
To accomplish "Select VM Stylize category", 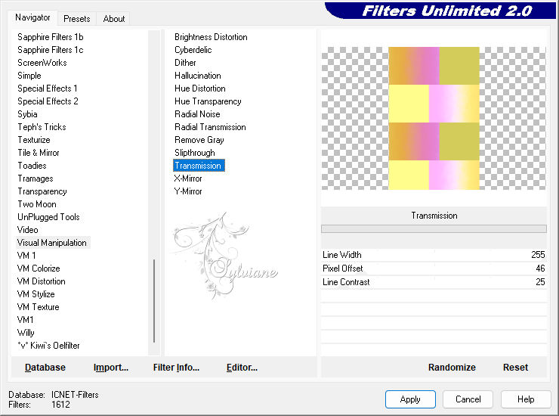I will 36,294.
